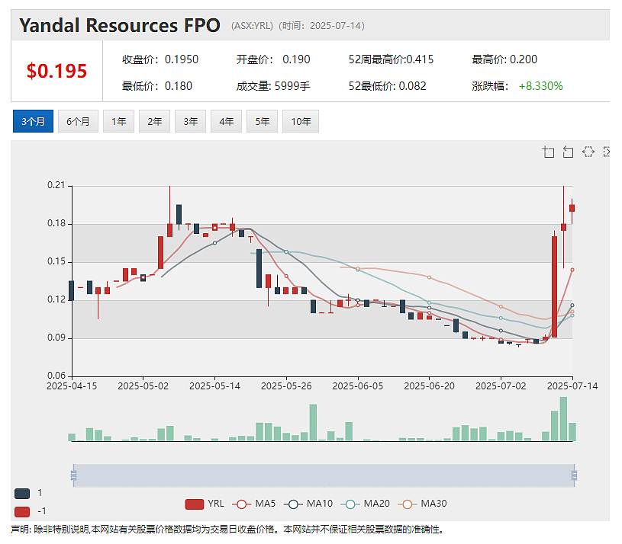Viewport: 622px width, 544px height.
Task: Open the 5年 range tab
Action: [263, 121]
